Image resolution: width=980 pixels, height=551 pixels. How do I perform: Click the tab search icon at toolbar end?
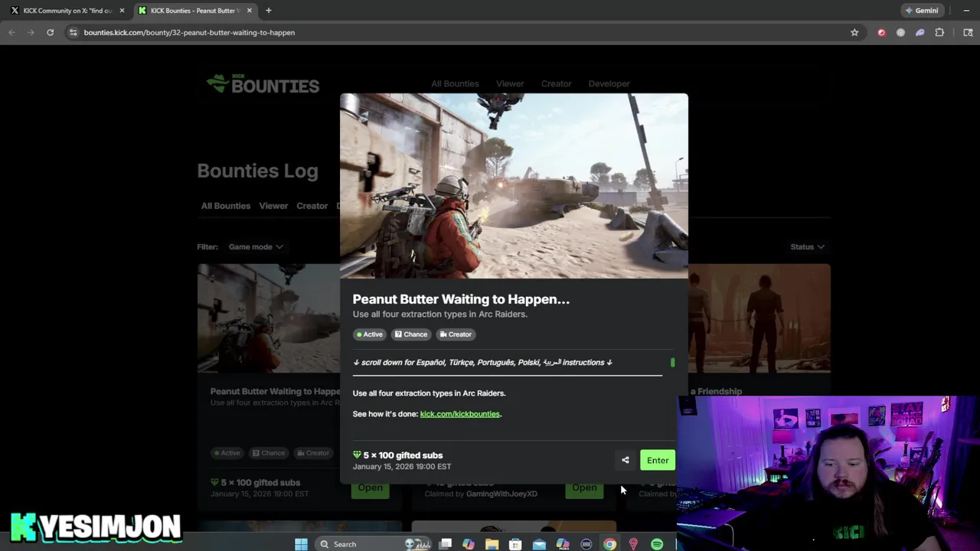coord(968,32)
